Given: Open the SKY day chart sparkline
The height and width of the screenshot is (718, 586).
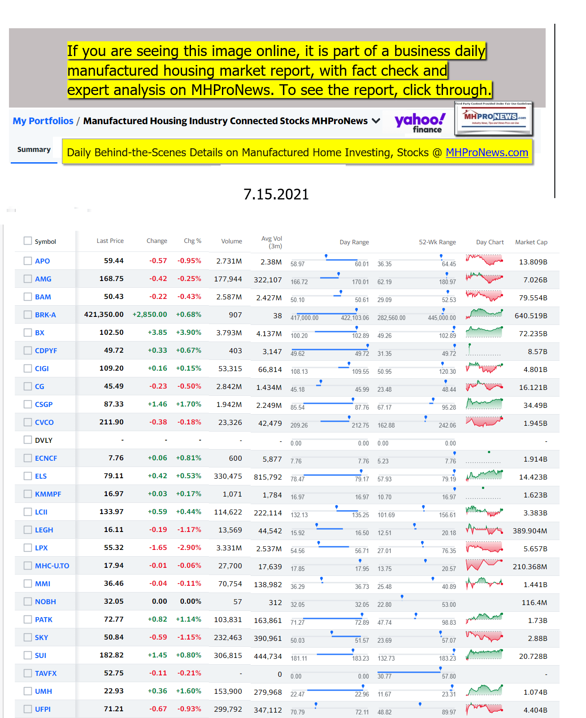Looking at the screenshot, I should [x=484, y=637].
